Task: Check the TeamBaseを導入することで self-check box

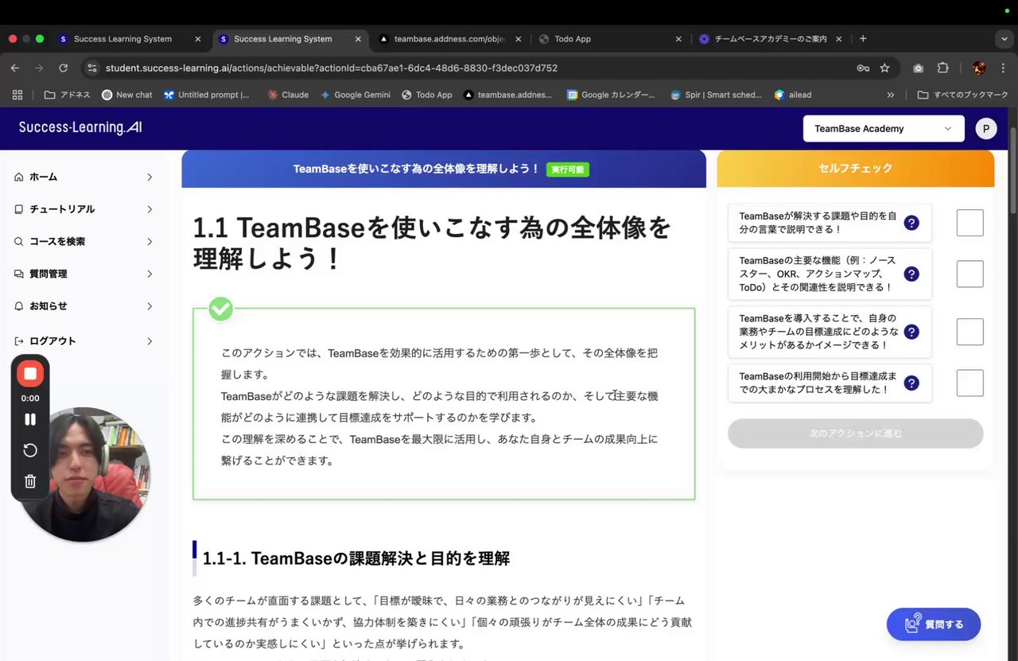Action: tap(970, 332)
